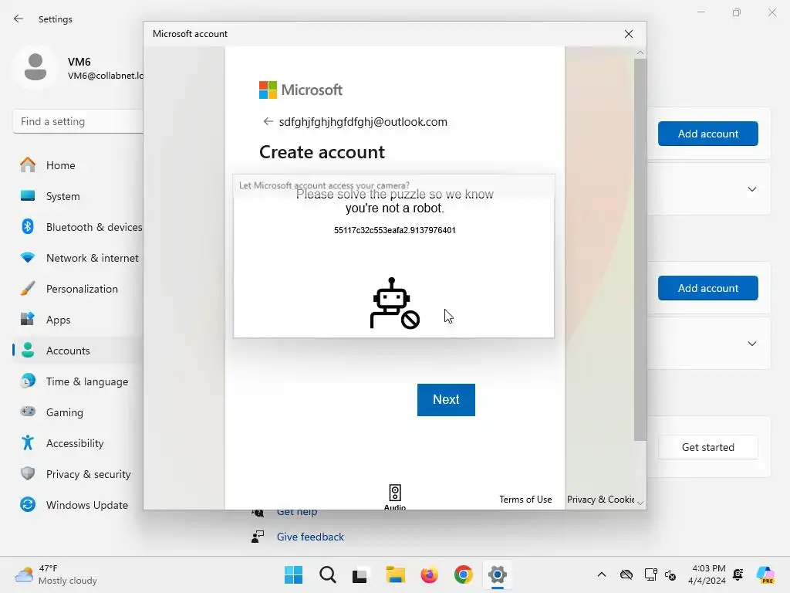Click the Home house icon
This screenshot has height=593, width=790.
click(28, 165)
